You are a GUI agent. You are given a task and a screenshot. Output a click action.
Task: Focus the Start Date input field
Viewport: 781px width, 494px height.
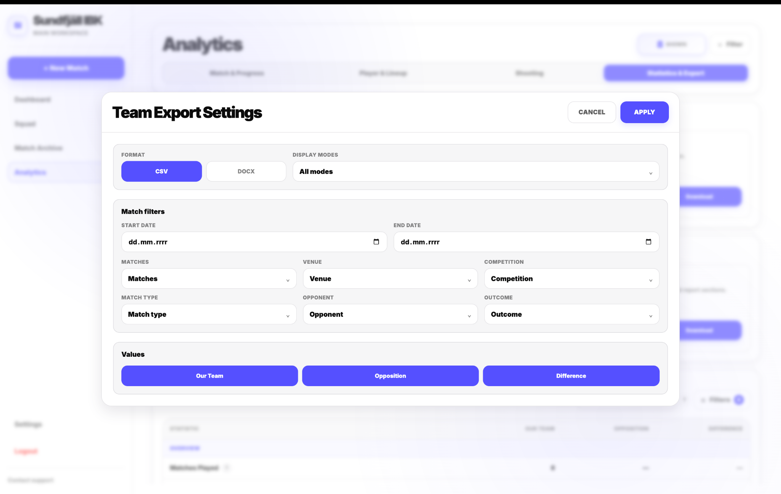(x=254, y=242)
